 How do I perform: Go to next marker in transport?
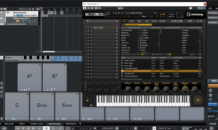point(23,128)
